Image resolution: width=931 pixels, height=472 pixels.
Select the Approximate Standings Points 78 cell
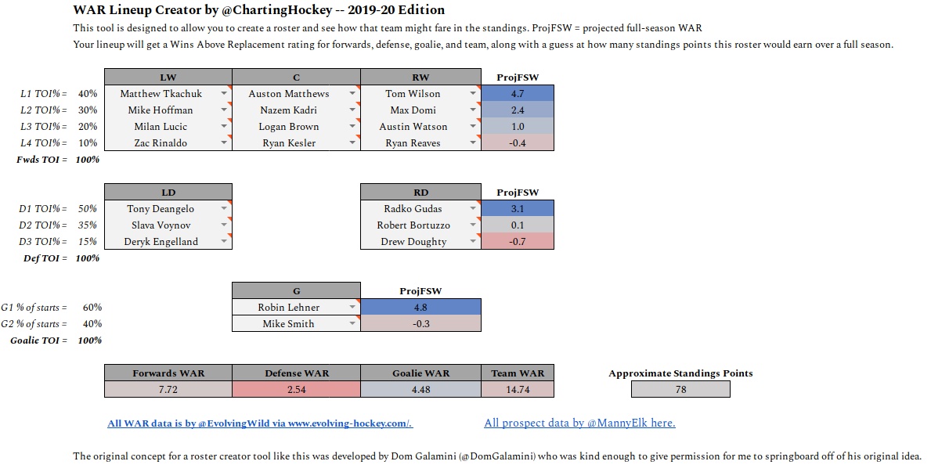pos(680,390)
